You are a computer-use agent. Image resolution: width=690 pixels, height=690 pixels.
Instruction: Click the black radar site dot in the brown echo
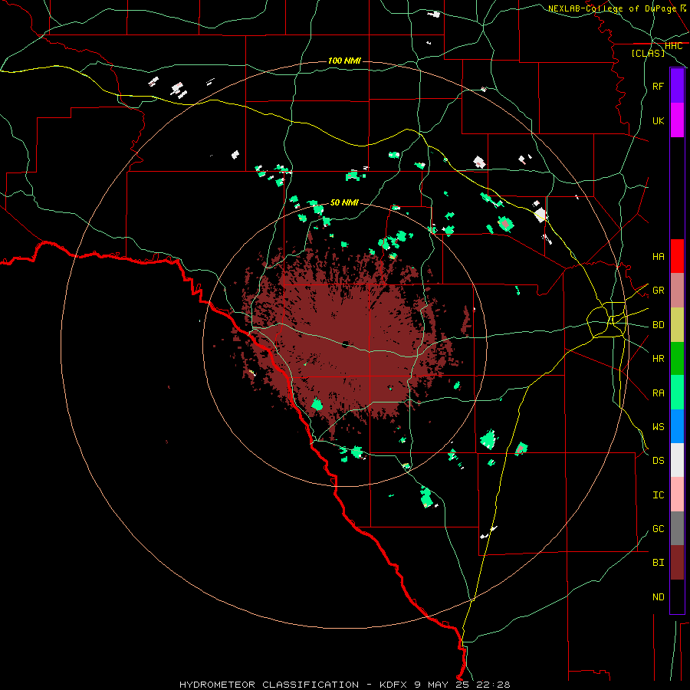point(346,343)
